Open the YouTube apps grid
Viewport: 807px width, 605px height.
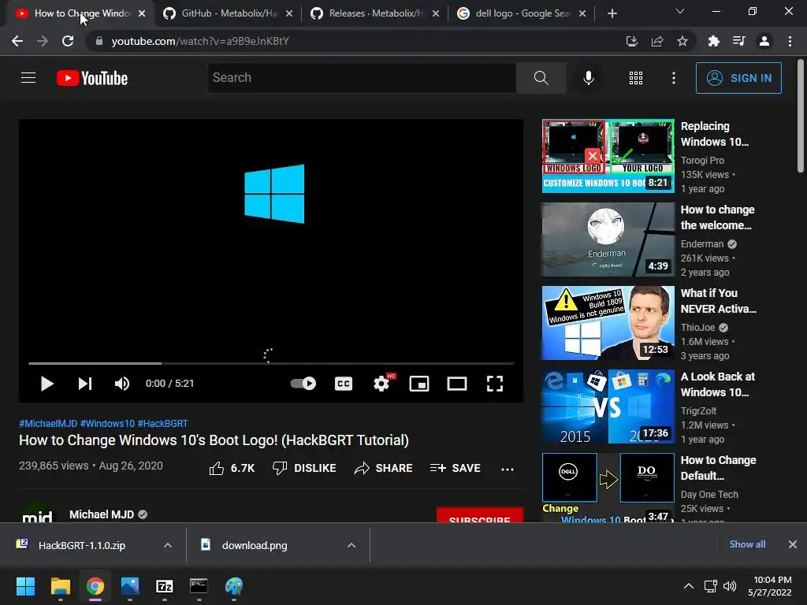(636, 78)
